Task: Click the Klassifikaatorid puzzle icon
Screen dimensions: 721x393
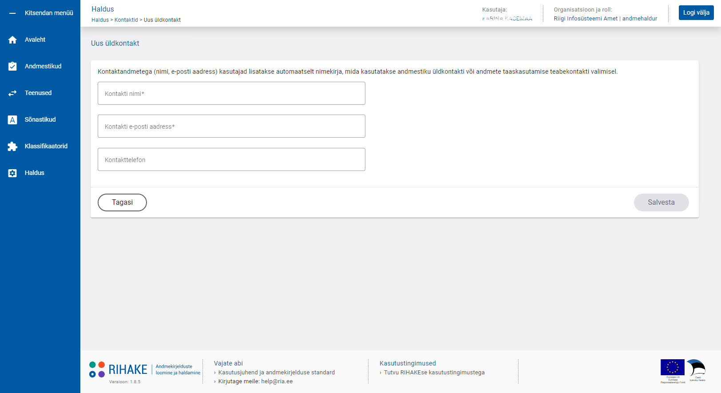Action: pos(12,146)
